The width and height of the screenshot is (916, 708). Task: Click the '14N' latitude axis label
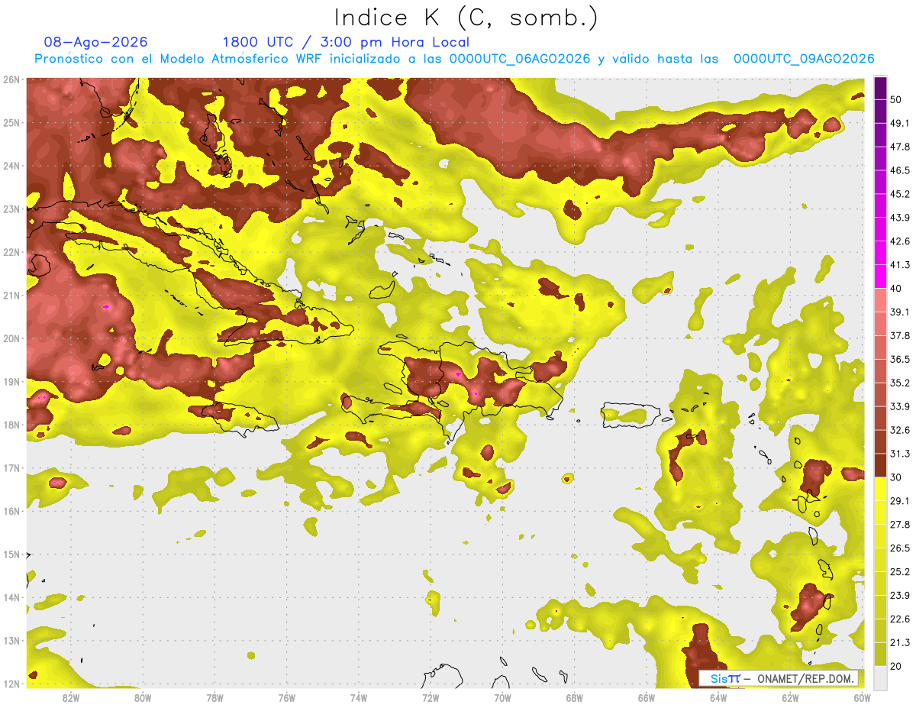[x=11, y=597]
